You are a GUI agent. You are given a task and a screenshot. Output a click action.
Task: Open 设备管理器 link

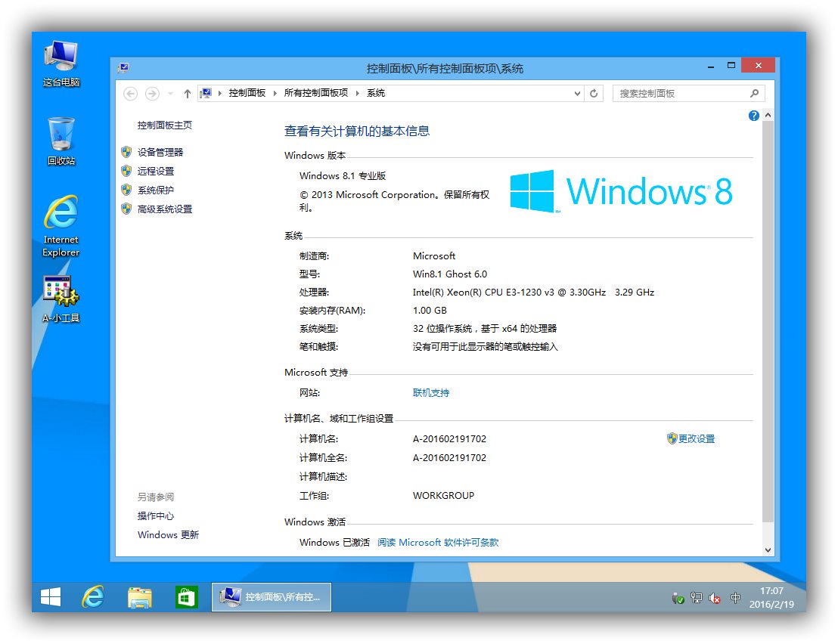point(160,152)
